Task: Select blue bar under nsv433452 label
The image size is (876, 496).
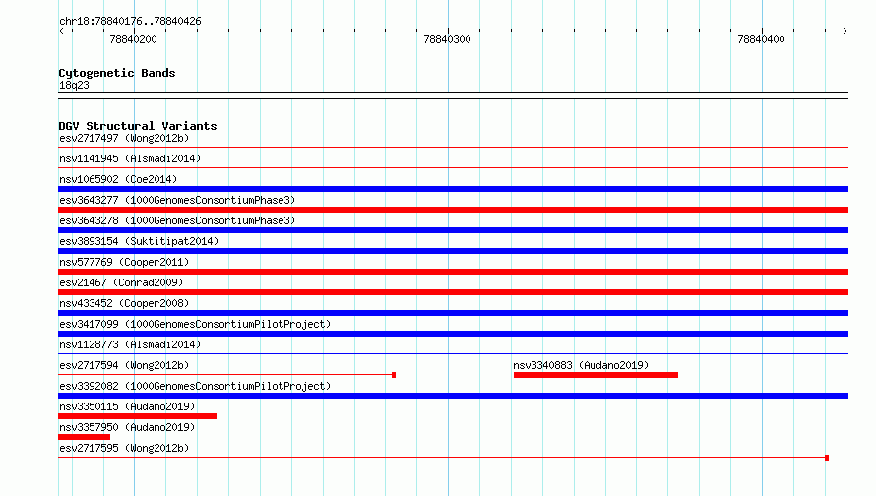Action: click(453, 313)
